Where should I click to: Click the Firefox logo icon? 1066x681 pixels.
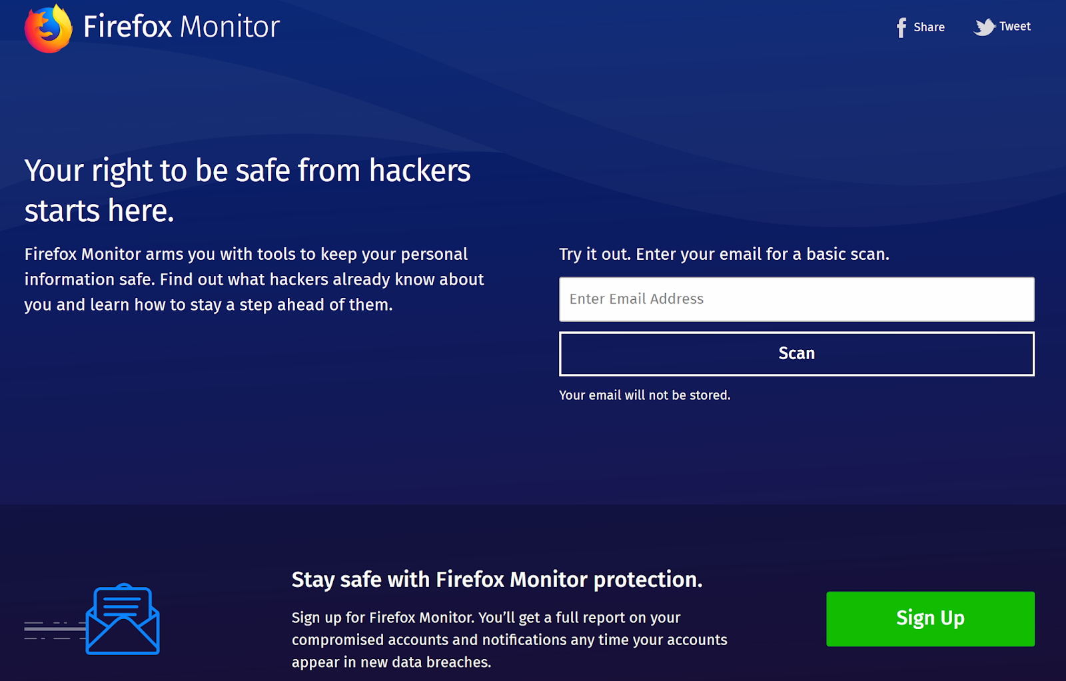point(48,29)
